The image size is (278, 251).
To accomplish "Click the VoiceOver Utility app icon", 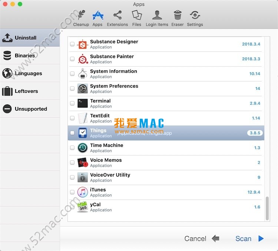I will (x=83, y=177).
